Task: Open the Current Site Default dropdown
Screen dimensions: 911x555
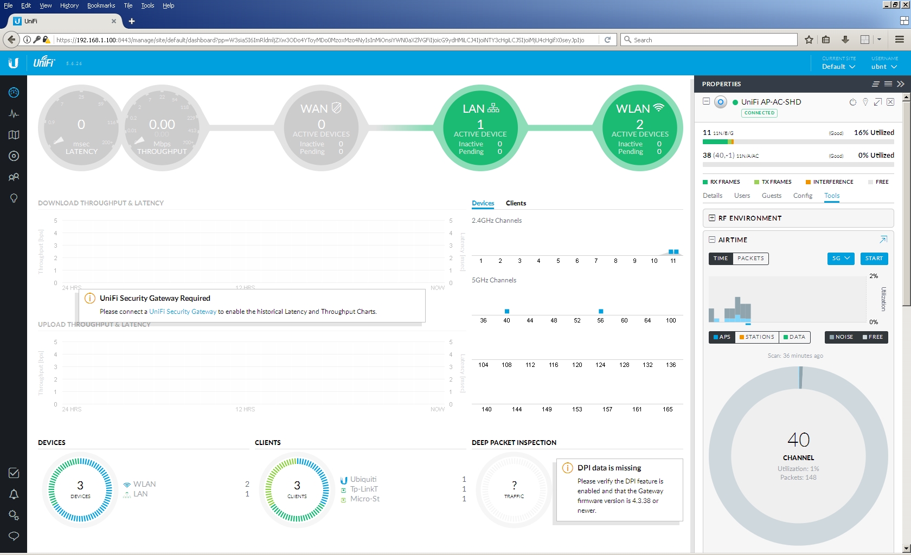Action: click(x=838, y=67)
